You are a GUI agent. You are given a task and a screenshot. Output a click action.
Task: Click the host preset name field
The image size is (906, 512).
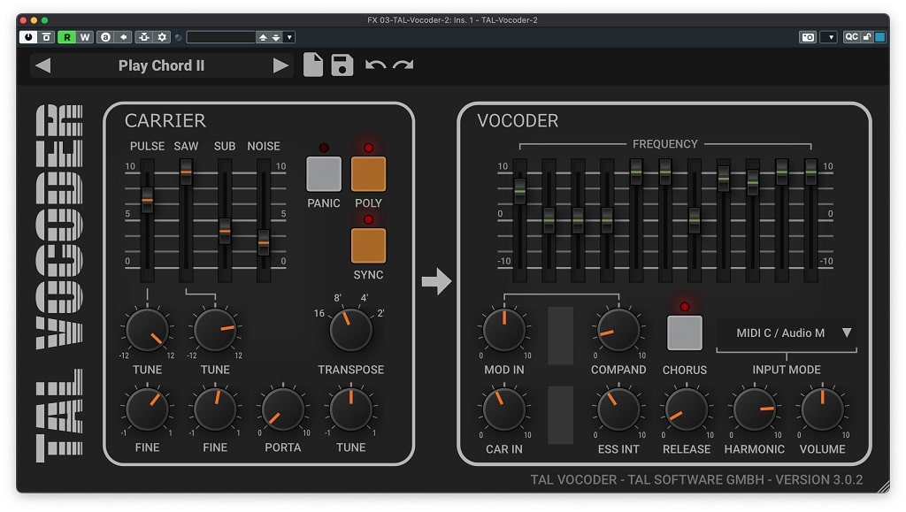(220, 37)
